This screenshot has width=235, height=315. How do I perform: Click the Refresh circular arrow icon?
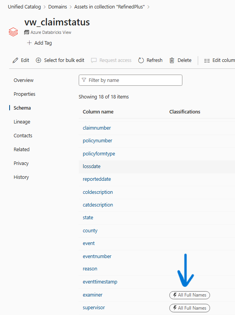click(x=141, y=60)
